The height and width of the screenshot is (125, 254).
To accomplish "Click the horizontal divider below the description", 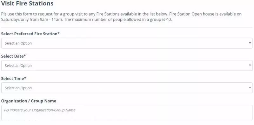I will (127, 27).
